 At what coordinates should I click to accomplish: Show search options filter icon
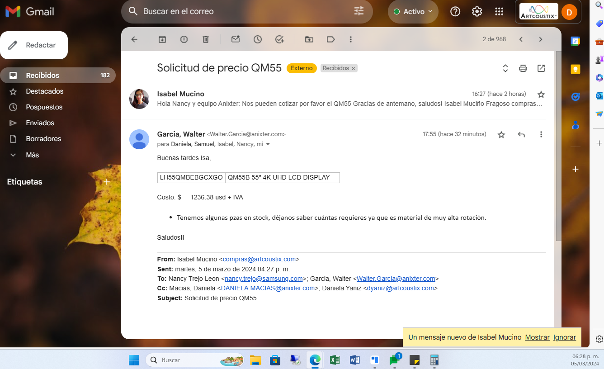[359, 11]
